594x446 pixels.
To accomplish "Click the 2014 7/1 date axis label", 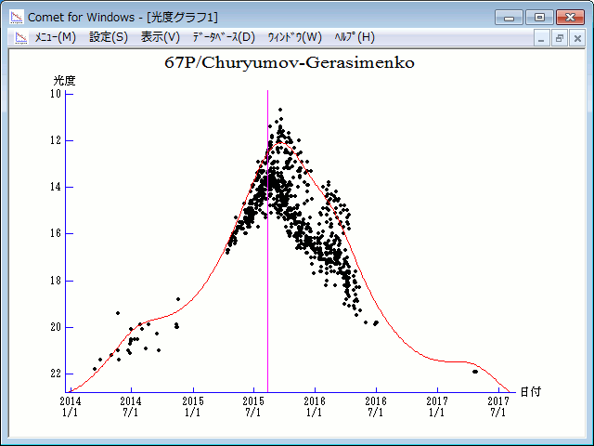I will coord(131,406).
